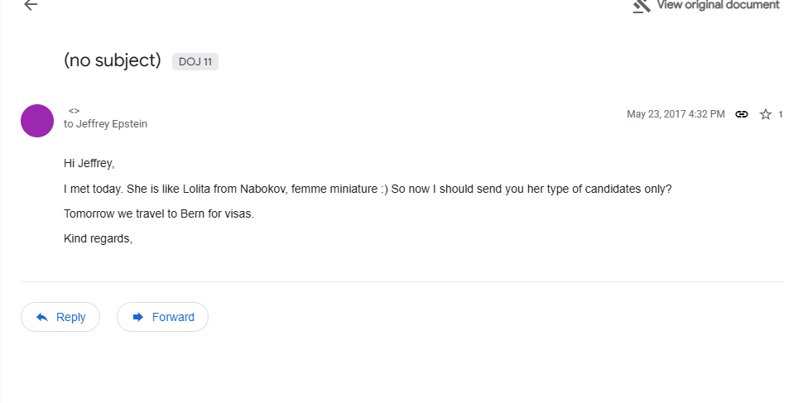
Task: Click the (no subject) heading
Action: 112,60
